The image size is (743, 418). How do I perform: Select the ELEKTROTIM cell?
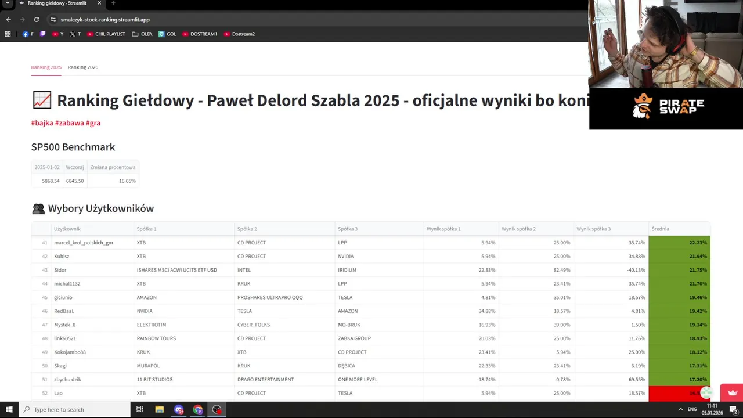(x=184, y=325)
